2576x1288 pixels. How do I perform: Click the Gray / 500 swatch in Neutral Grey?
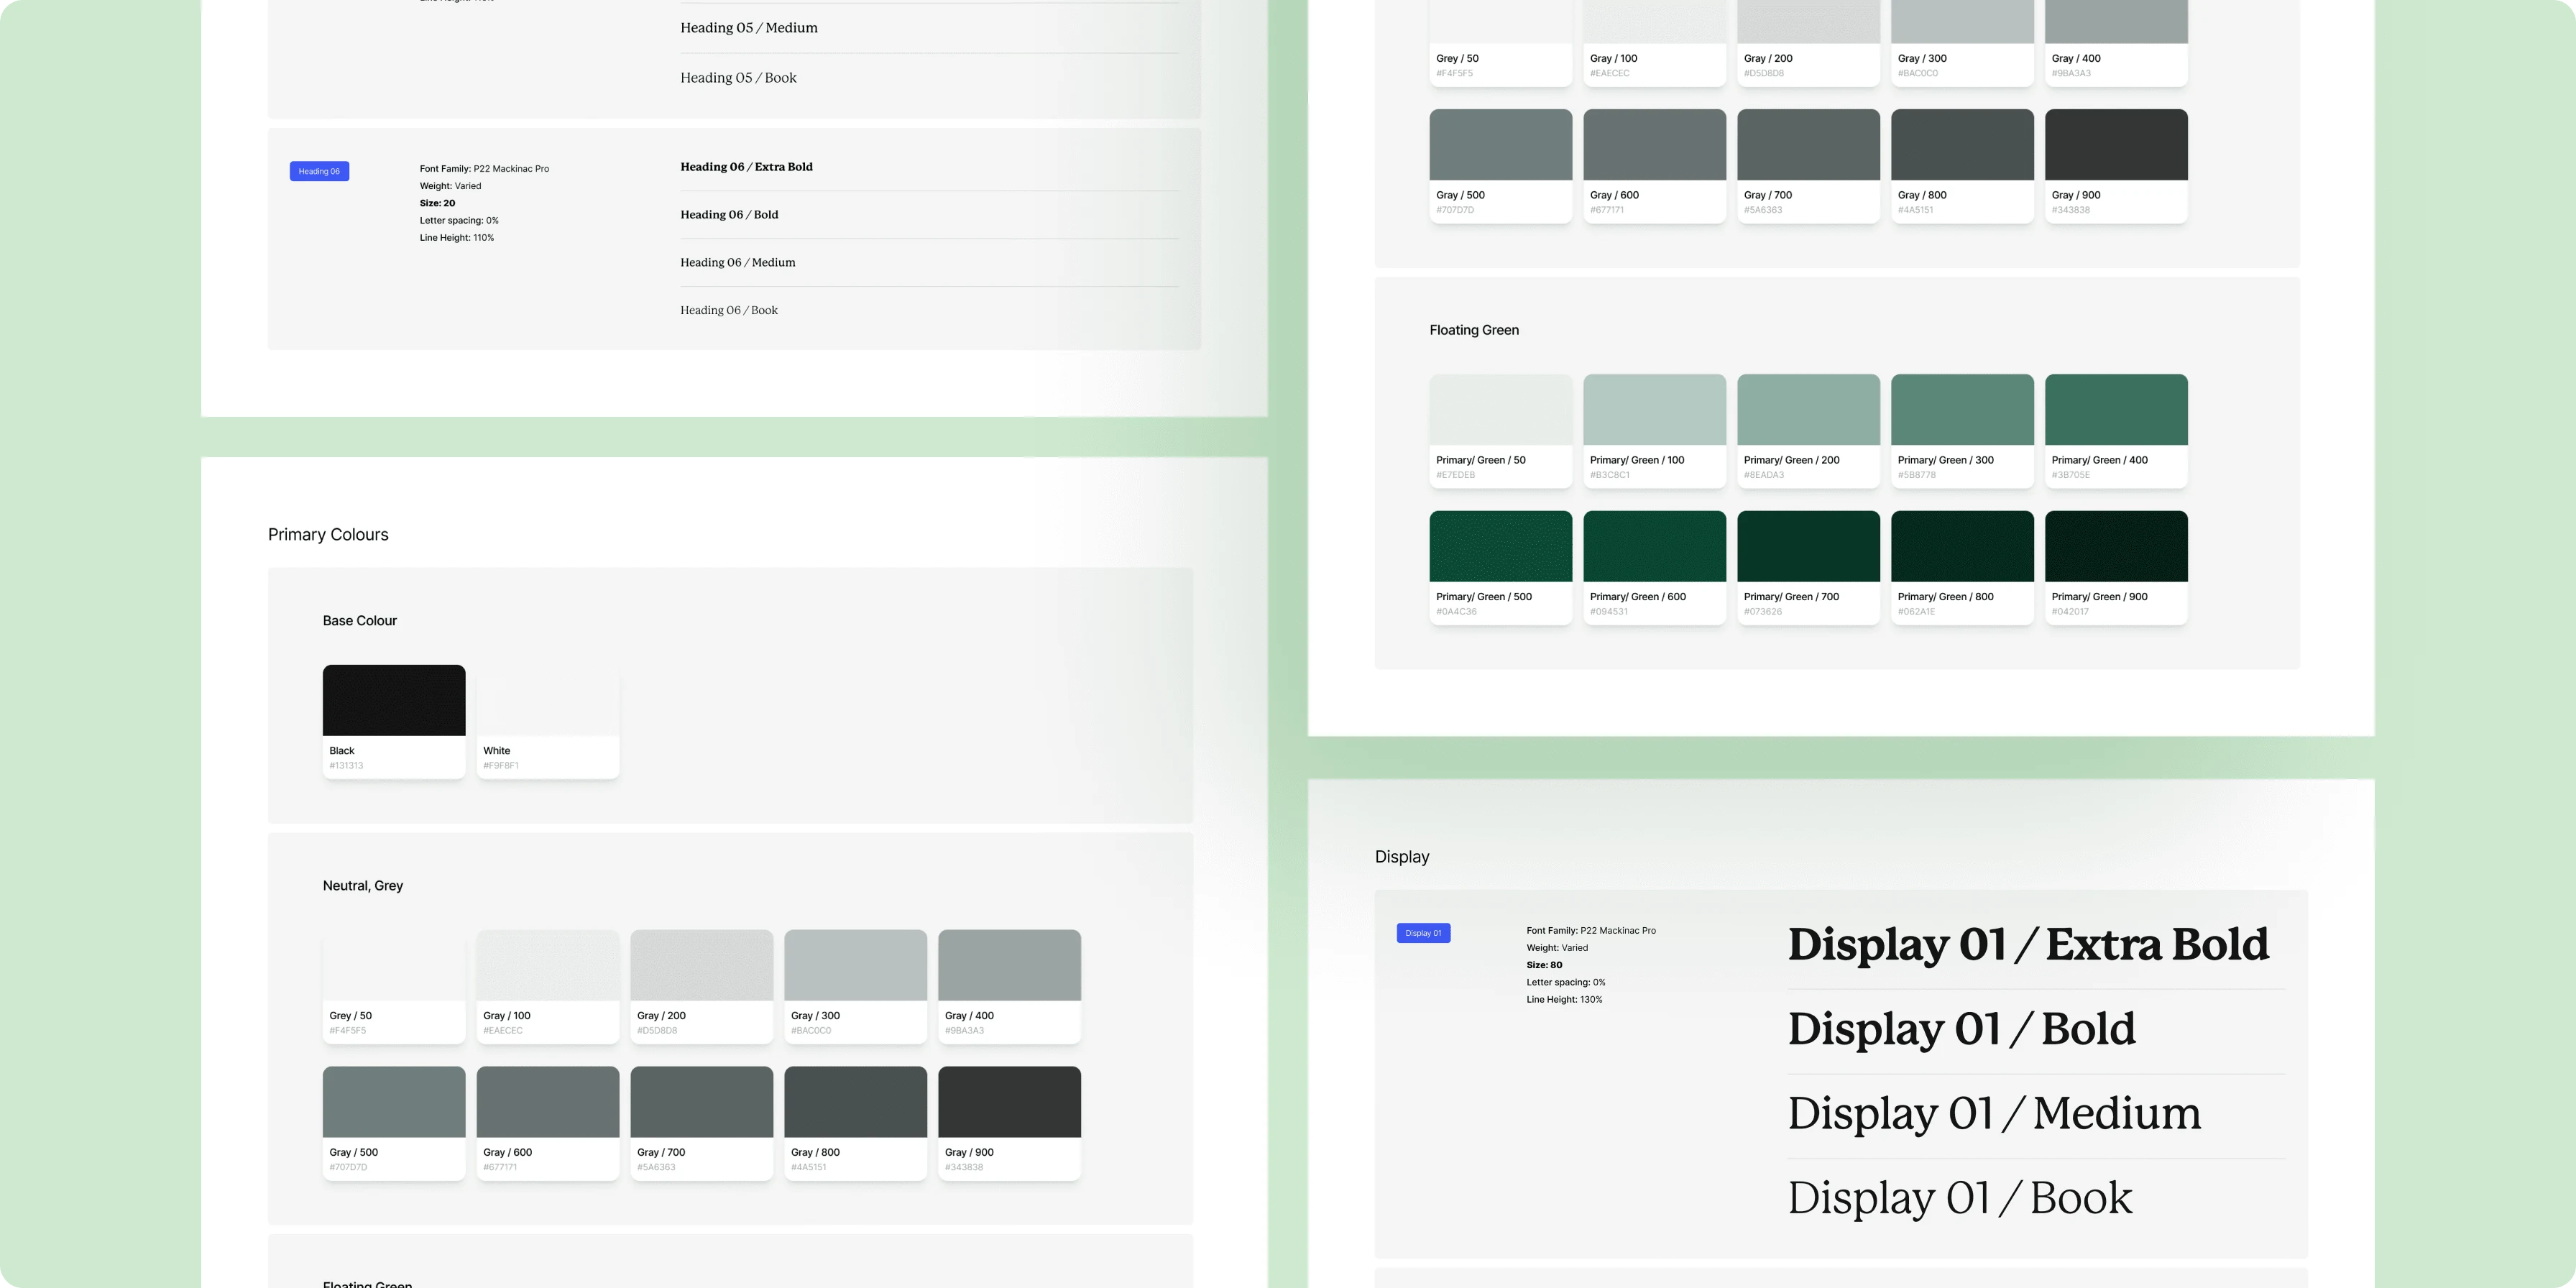point(393,1100)
